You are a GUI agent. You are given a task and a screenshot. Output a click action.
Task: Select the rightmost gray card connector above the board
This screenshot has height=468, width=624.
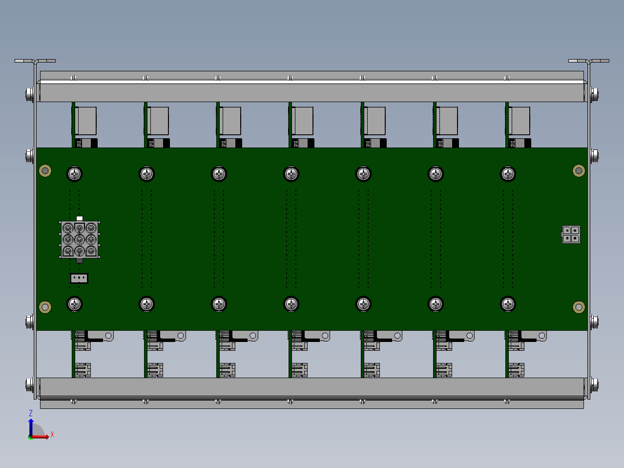(x=519, y=121)
